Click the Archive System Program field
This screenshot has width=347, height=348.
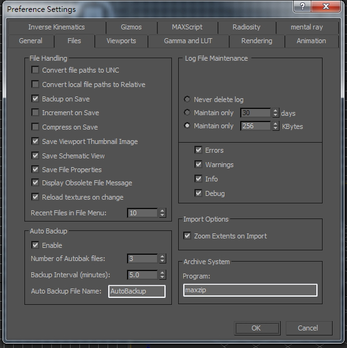click(x=250, y=290)
